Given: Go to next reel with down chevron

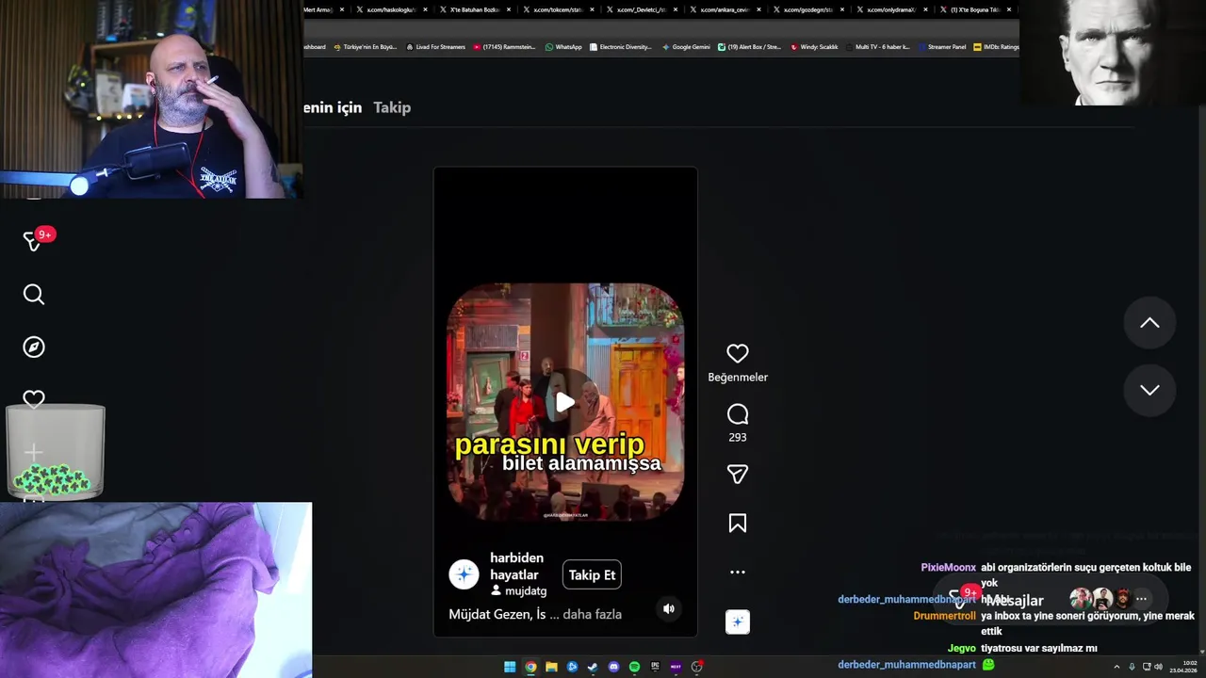Looking at the screenshot, I should (1149, 390).
